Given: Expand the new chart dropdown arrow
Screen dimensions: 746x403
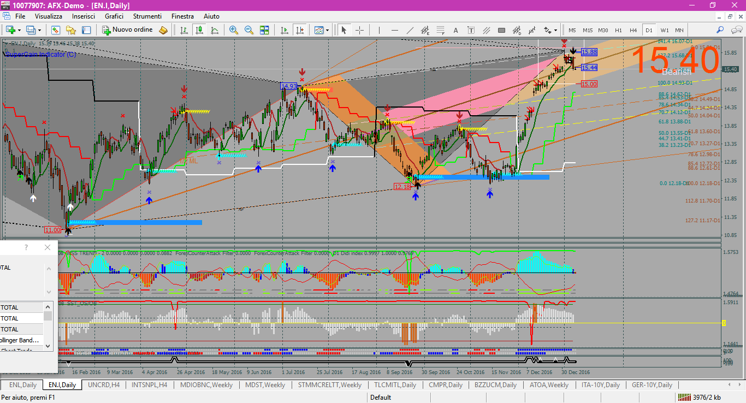Looking at the screenshot, I should tap(19, 30).
